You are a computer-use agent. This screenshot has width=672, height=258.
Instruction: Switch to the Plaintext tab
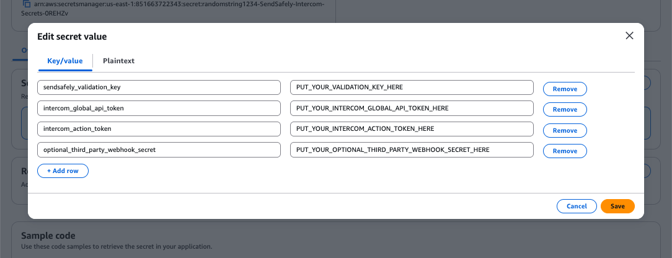(x=118, y=61)
